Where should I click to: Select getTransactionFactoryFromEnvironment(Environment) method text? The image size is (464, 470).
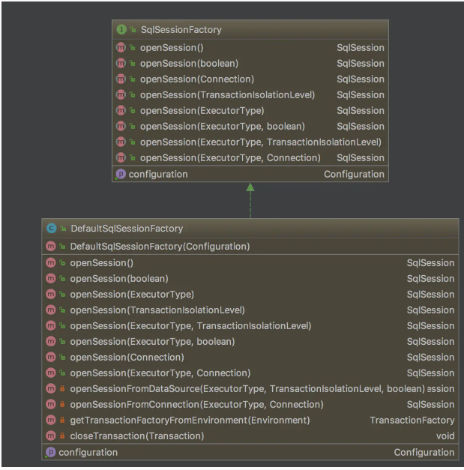tap(190, 421)
